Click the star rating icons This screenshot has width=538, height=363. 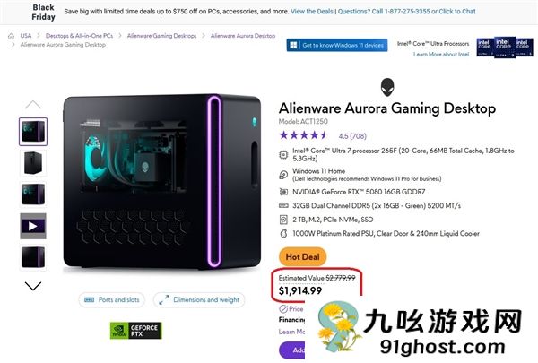pos(303,135)
